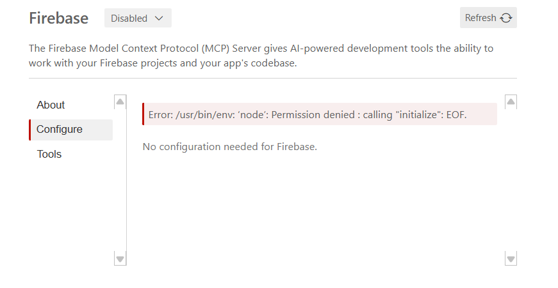The image size is (558, 288).
Task: Click the Firebase MCP Server description text
Action: (261, 56)
